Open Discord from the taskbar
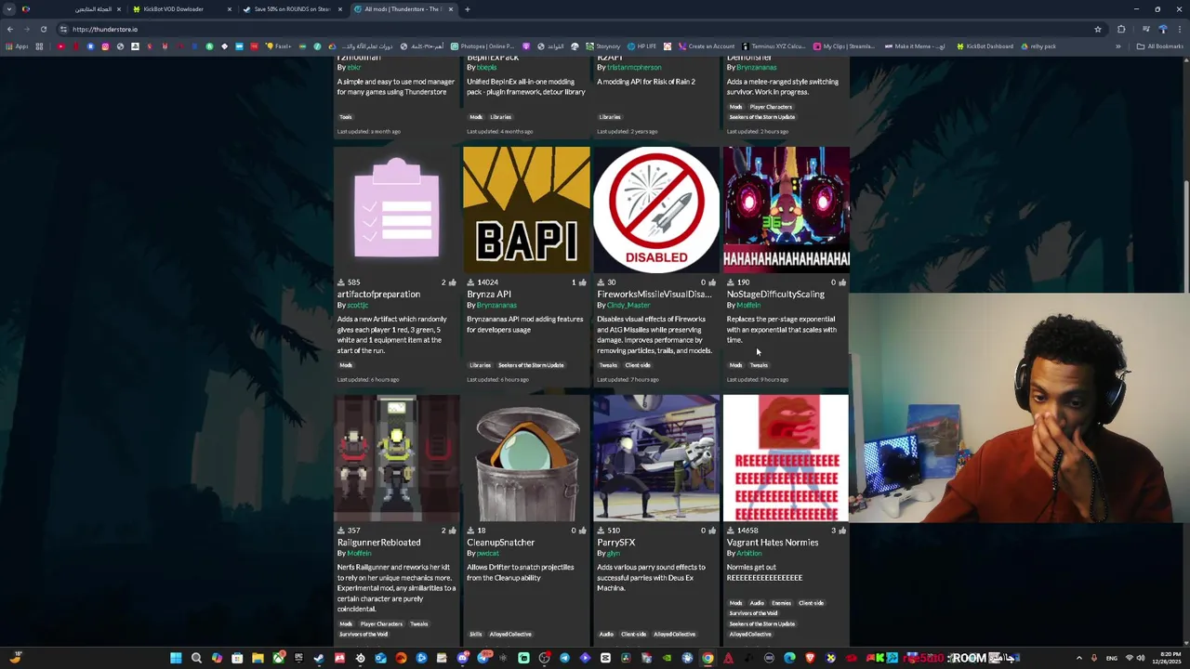Image resolution: width=1190 pixels, height=669 pixels. (x=463, y=658)
